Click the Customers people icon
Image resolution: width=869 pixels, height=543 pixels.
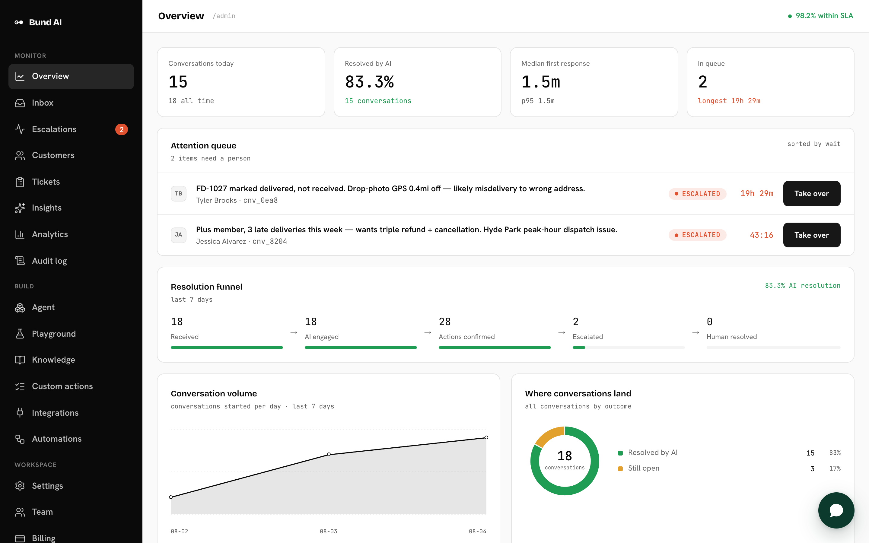[20, 155]
